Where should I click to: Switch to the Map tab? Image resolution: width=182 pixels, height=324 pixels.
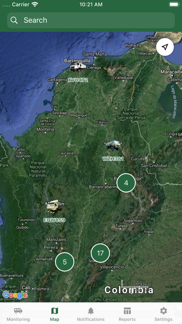(x=55, y=314)
